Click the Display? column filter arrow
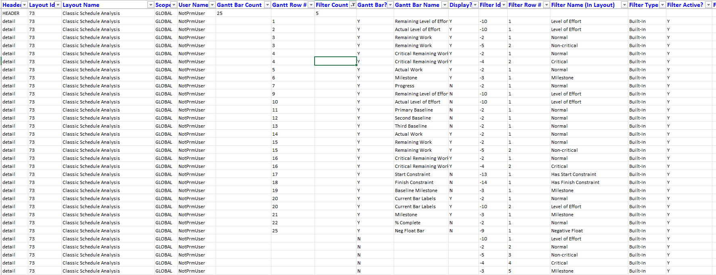716x275 pixels. coord(475,5)
